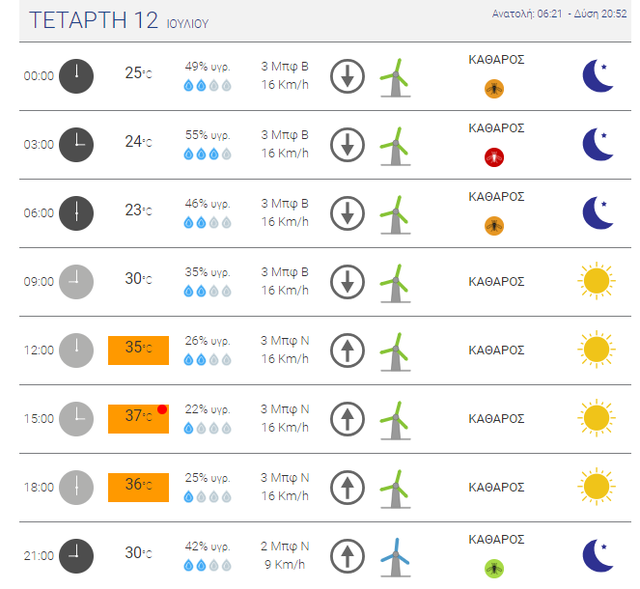Viewport: 640px width, 589px height.
Task: Click the down wind arrow at 00:00
Action: coord(348,76)
